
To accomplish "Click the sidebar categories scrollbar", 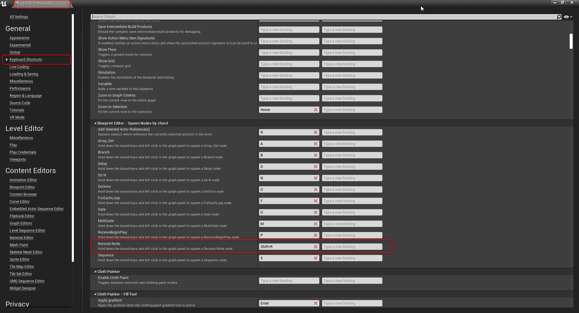I will pos(73,138).
